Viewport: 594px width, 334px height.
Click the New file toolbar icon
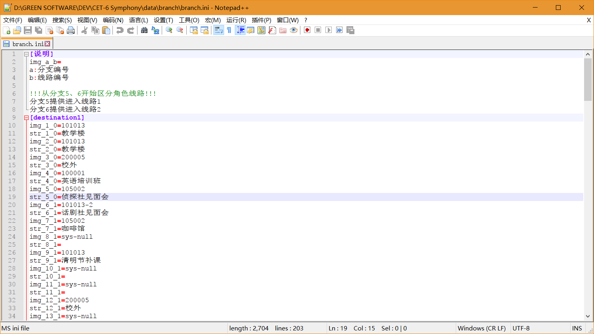coord(6,30)
